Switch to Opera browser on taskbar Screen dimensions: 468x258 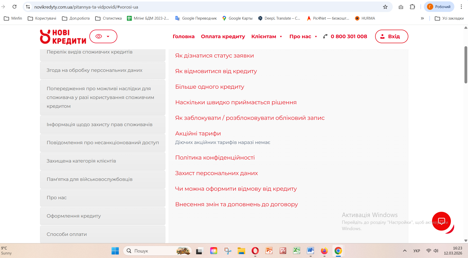point(255,251)
